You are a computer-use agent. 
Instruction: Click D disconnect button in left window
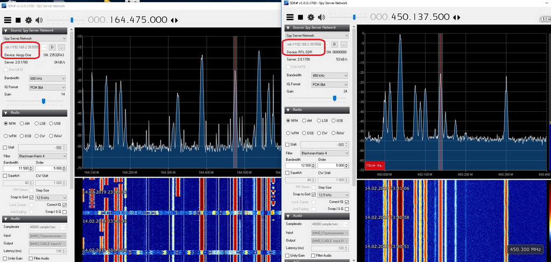(x=52, y=47)
